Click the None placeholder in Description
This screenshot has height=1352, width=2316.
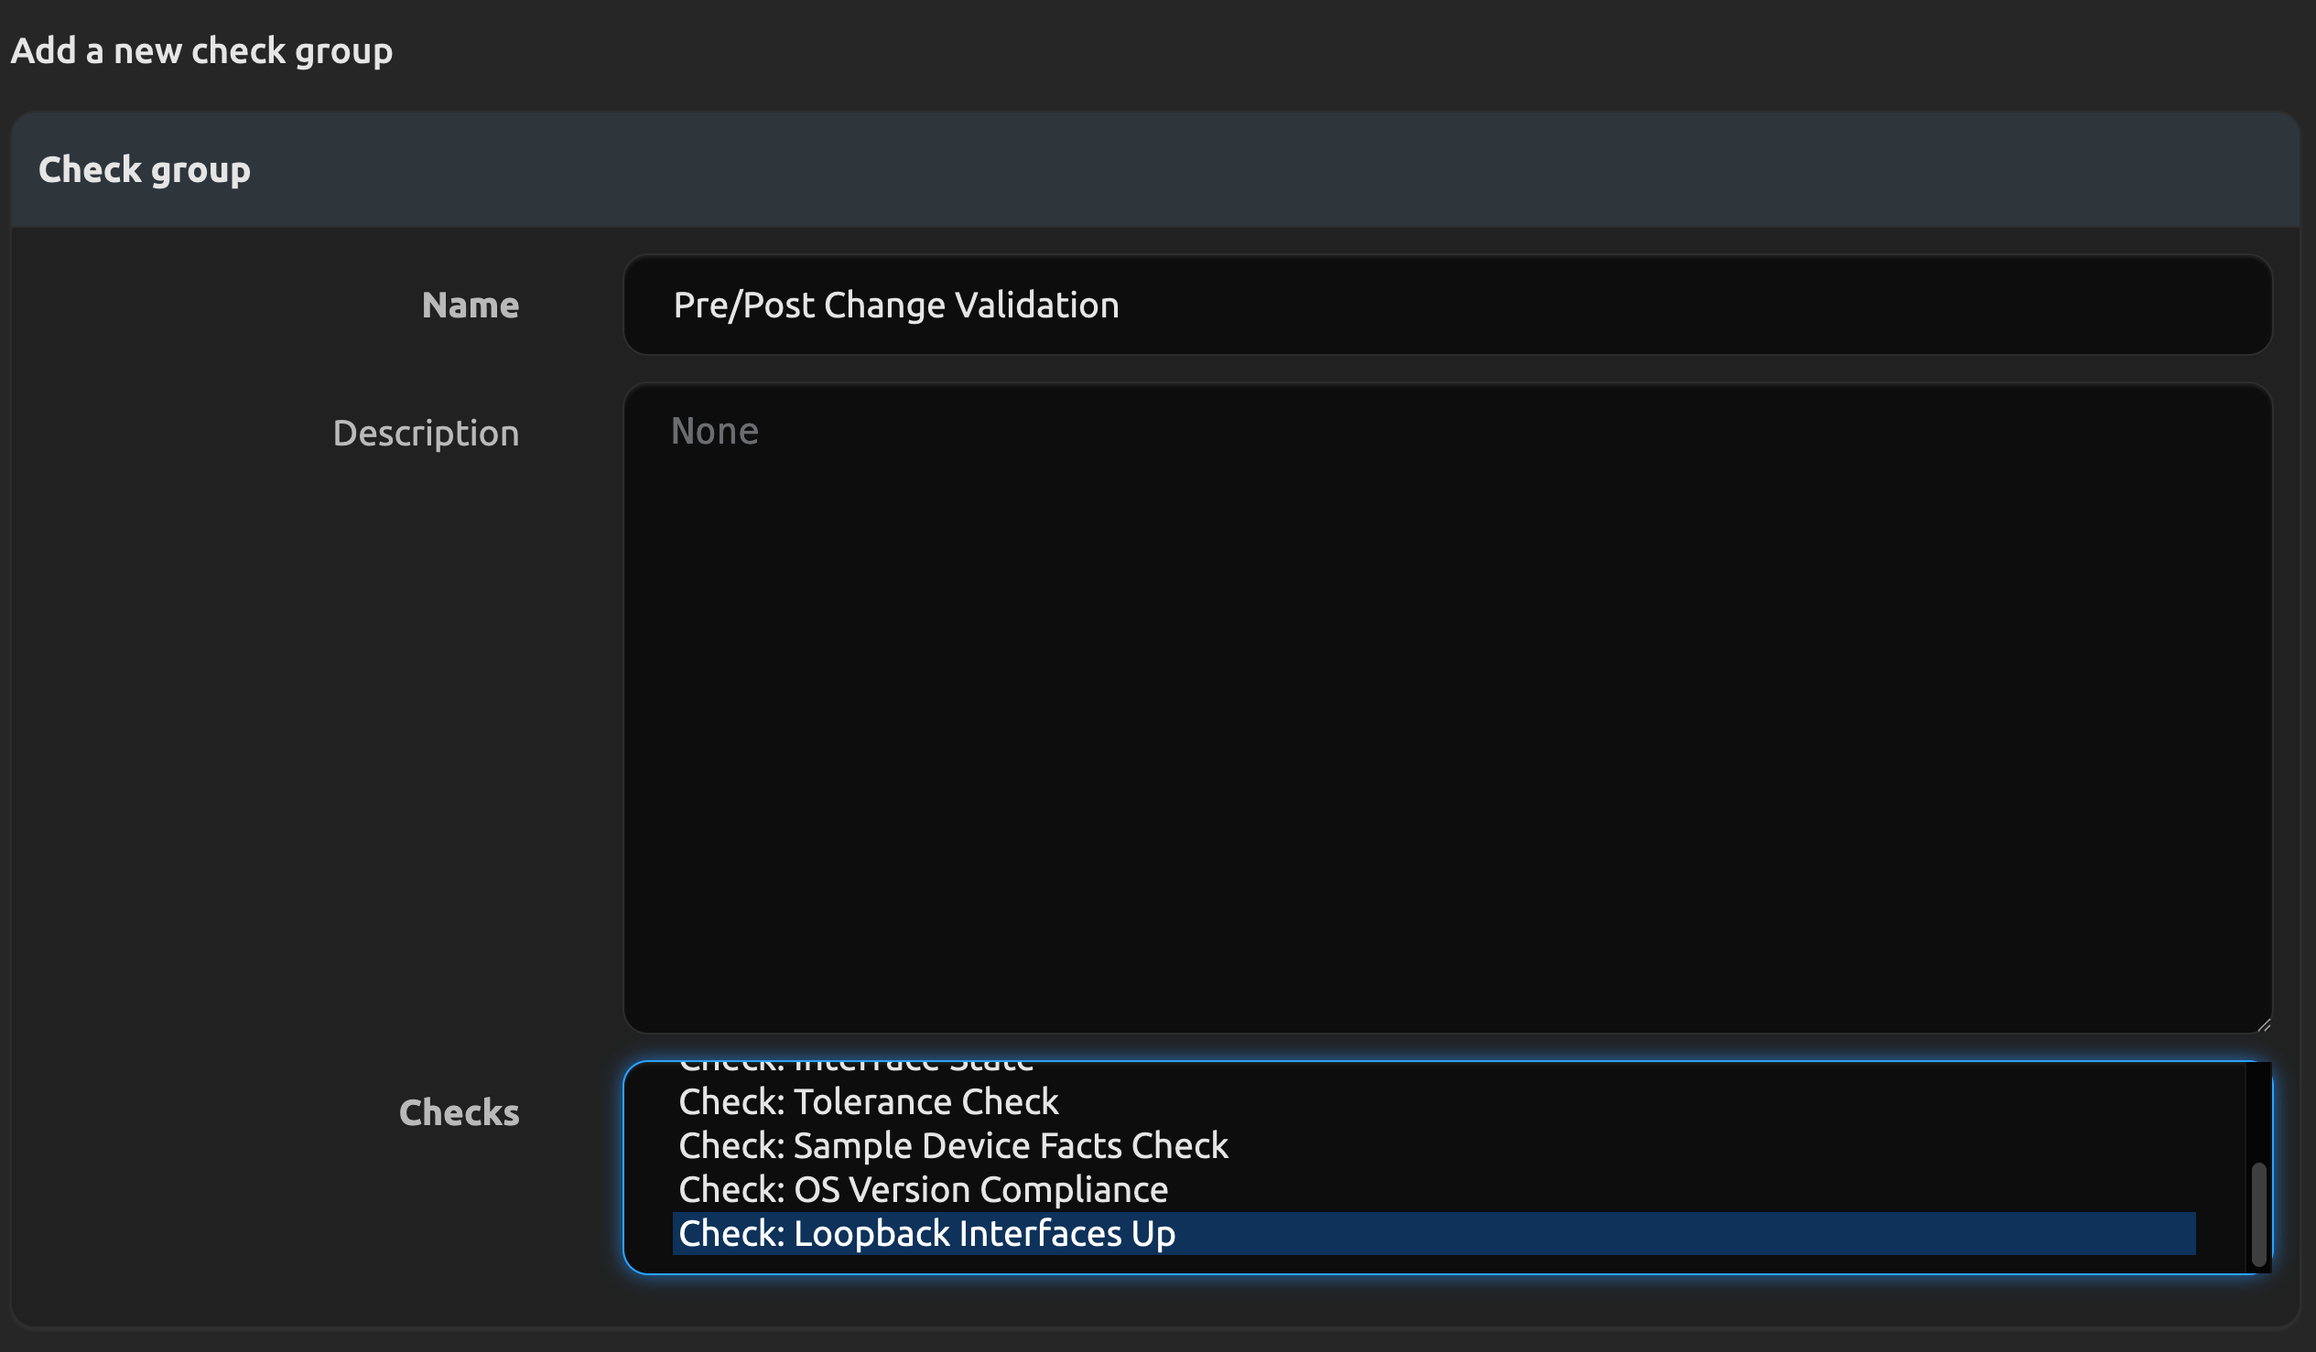714,431
